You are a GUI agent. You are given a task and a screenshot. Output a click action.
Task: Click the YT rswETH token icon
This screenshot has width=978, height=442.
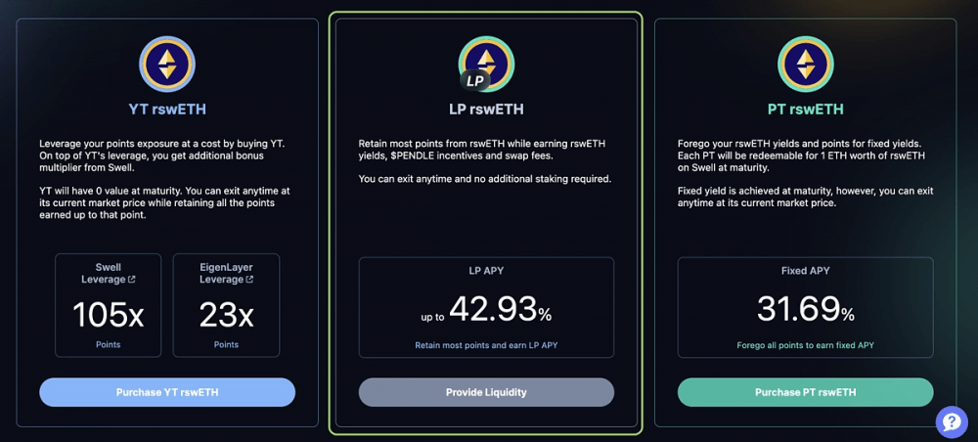coord(167,65)
